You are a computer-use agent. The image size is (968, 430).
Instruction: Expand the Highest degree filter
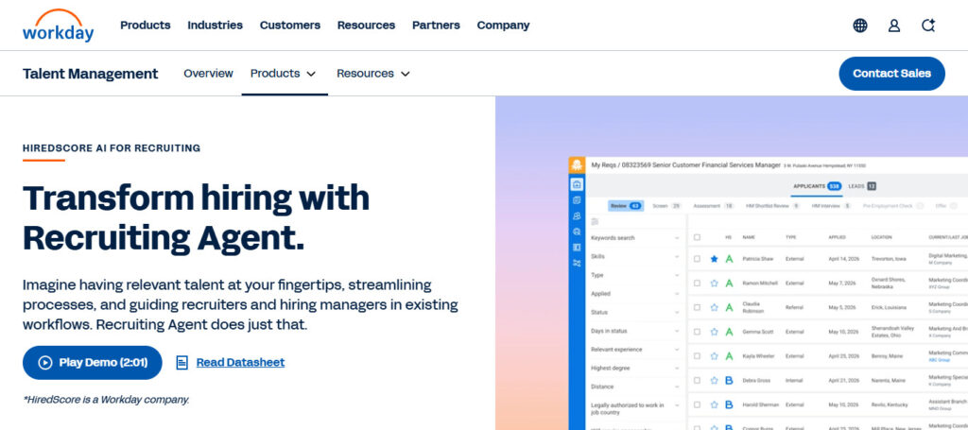click(x=635, y=368)
